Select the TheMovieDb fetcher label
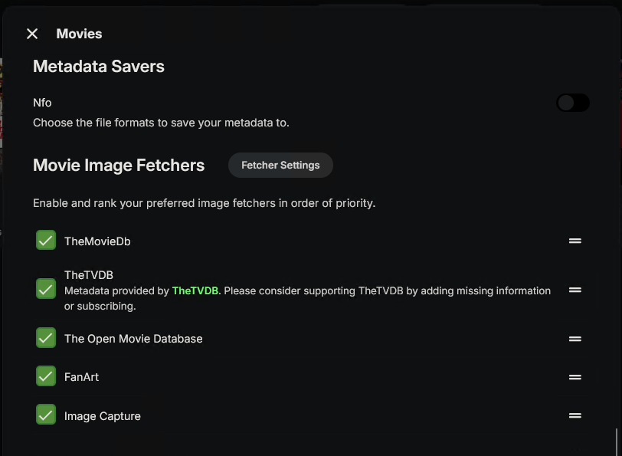 click(x=97, y=241)
